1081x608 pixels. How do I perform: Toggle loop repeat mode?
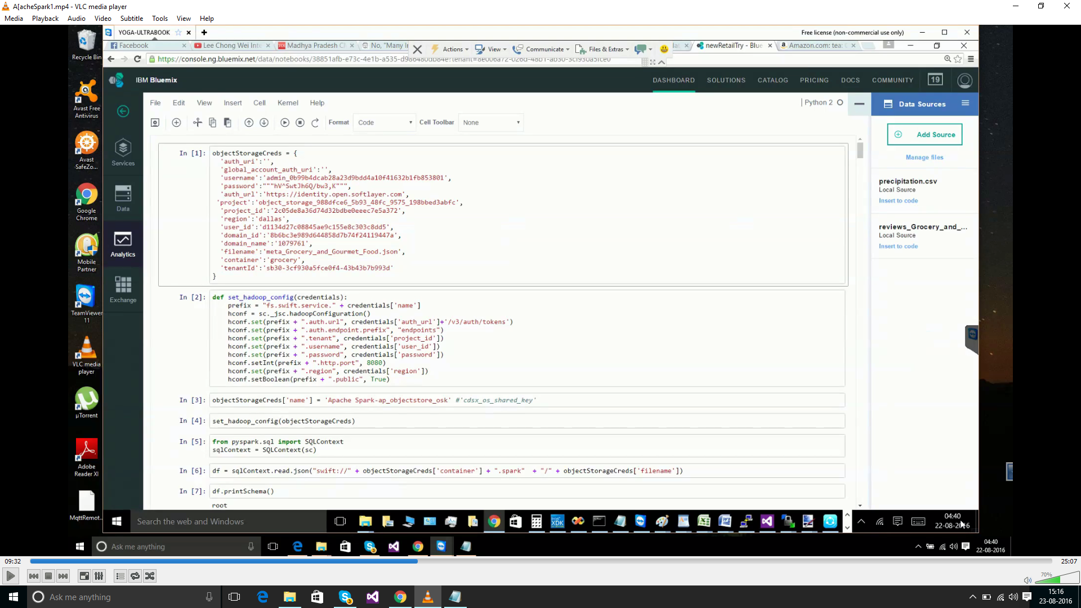click(x=135, y=576)
